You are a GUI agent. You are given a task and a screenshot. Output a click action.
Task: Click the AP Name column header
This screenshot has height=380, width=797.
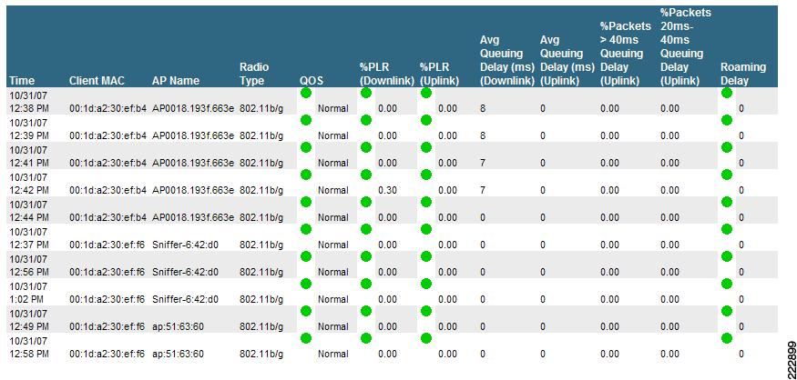click(176, 81)
